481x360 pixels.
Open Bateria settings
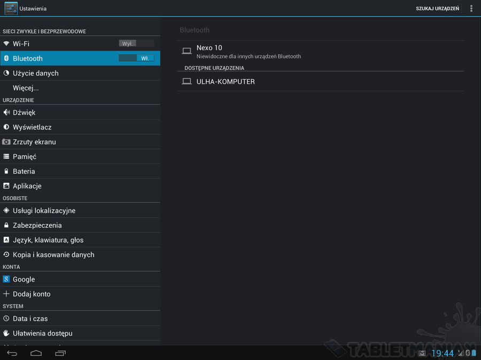pyautogui.click(x=80, y=171)
